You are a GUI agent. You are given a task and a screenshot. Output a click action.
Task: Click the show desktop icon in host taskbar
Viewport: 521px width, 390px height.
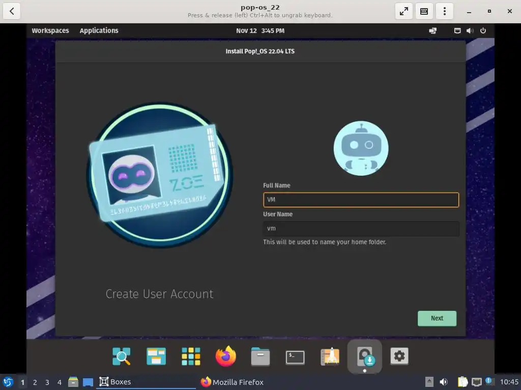[88, 382]
